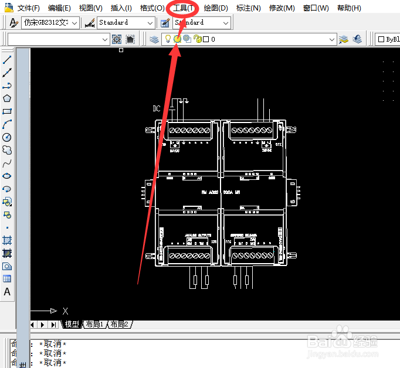Screen dimensions: 400x368
Task: Open the 工具(T) menu
Action: coord(184,8)
